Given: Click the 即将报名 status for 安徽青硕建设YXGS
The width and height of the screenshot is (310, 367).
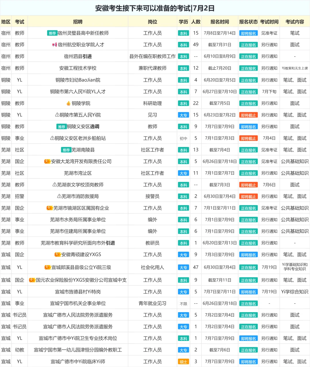Looking at the screenshot, I should [248, 255].
